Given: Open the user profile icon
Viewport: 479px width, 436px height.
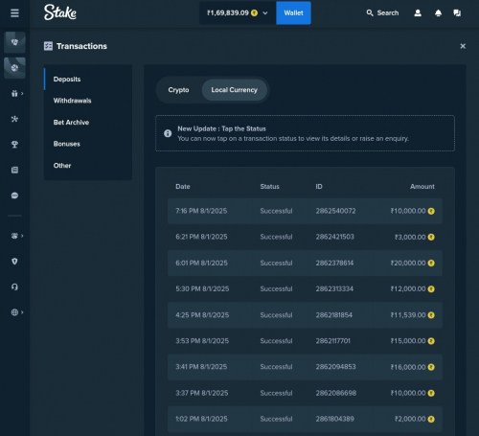Looking at the screenshot, I should pos(418,12).
